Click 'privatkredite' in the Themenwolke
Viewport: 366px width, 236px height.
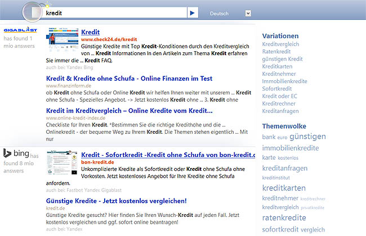click(x=313, y=207)
